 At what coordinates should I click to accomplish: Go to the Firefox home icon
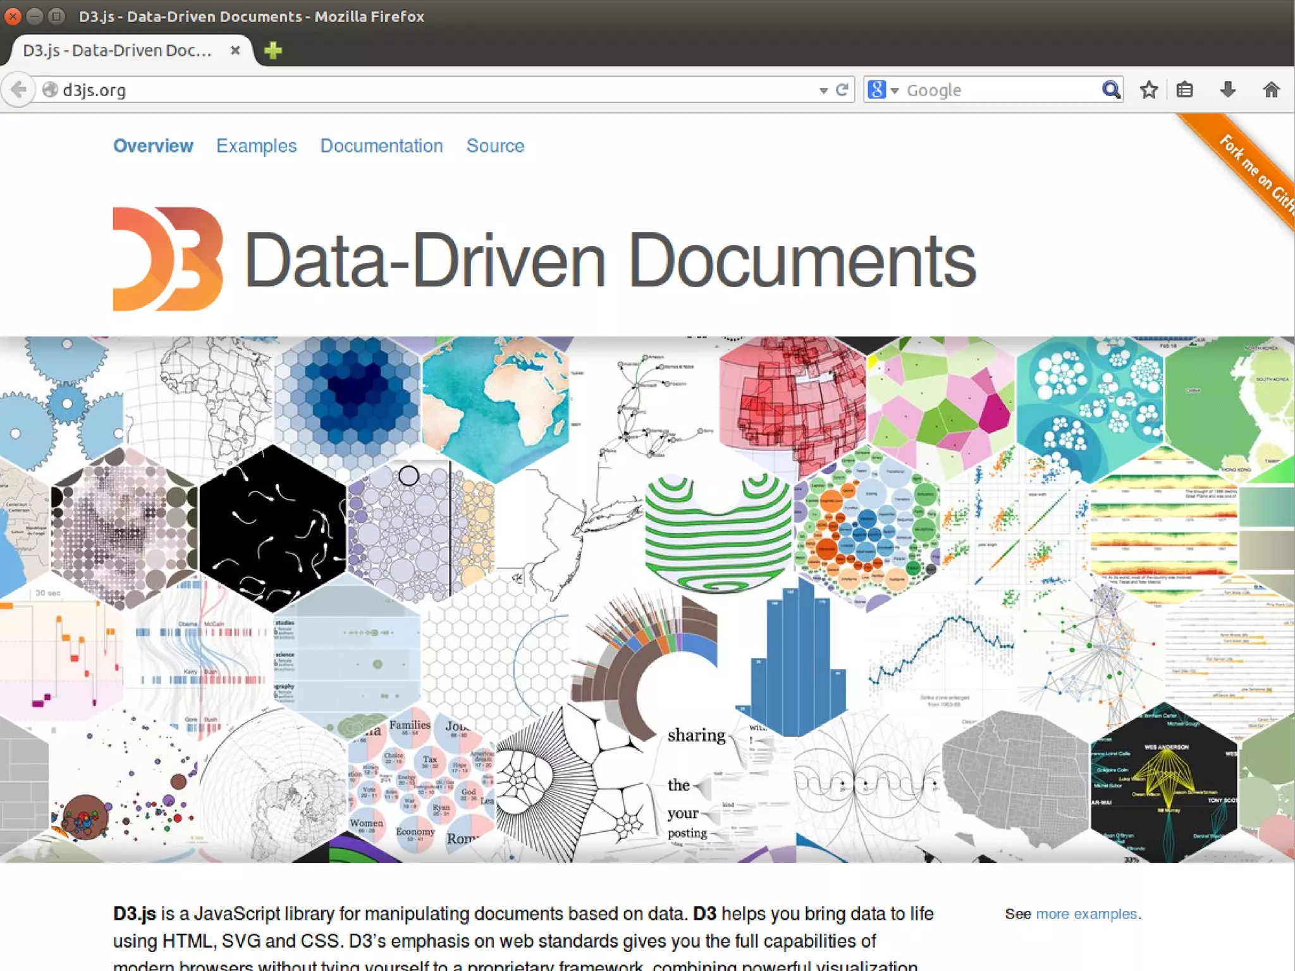(x=1271, y=90)
